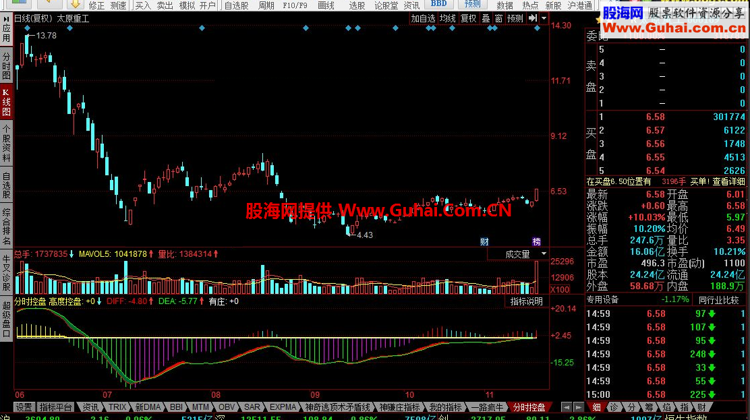Select the 应用 sidebar item

(6, 30)
